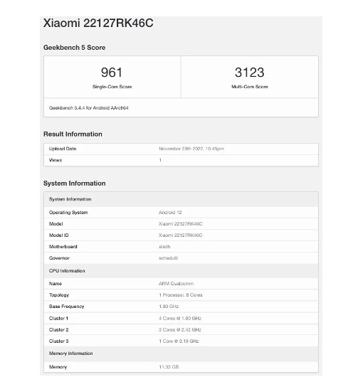Select the Result Information heading
The image size is (353, 382).
tap(73, 134)
